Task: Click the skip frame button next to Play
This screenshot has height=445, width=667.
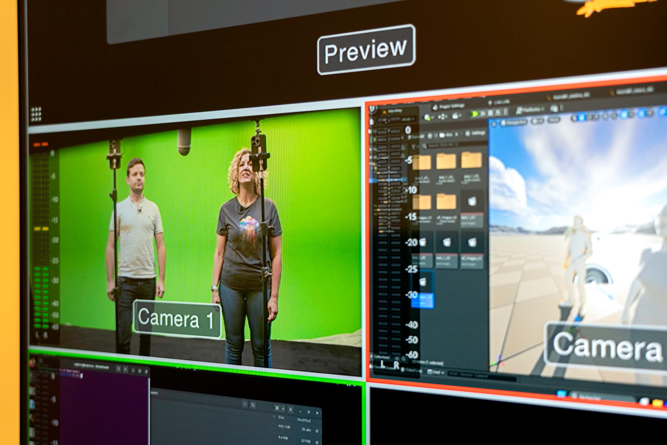Action: tap(484, 113)
